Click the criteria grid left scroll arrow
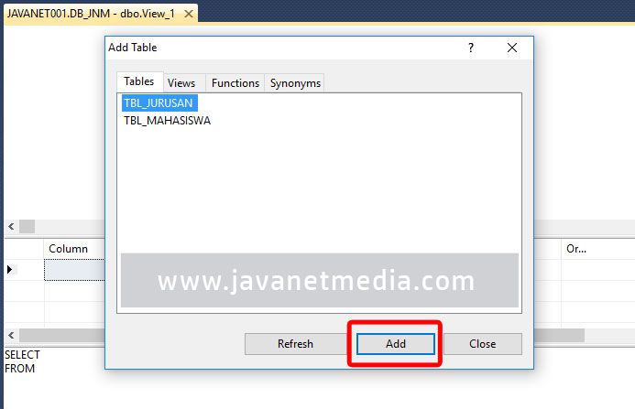Screen dimensions: 635x409 pos(11,336)
